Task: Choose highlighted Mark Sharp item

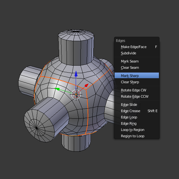Action: click(x=137, y=75)
